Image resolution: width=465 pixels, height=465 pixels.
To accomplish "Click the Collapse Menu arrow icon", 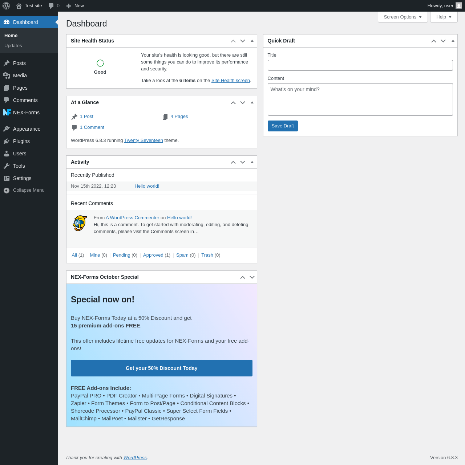I will click(7, 191).
